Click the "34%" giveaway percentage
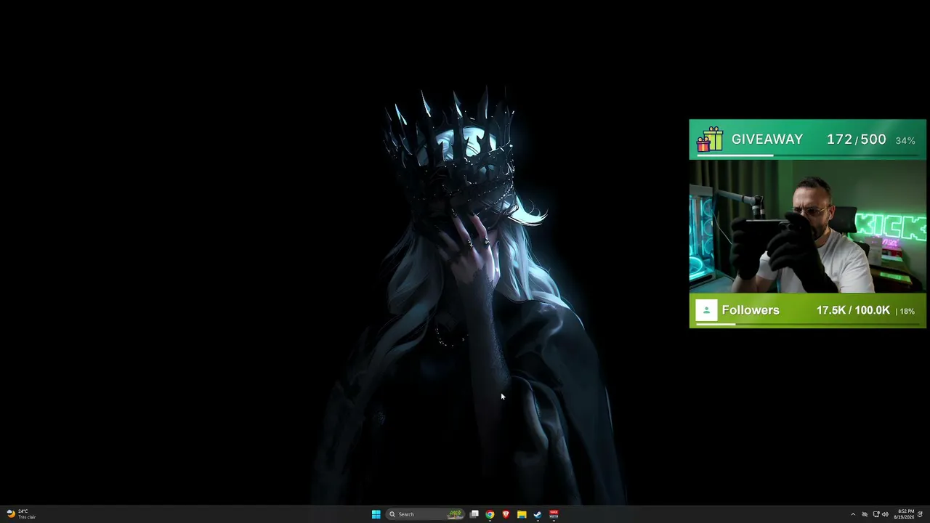 (905, 140)
